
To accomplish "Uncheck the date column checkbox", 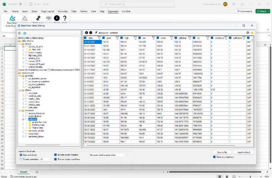I will click(85, 38).
